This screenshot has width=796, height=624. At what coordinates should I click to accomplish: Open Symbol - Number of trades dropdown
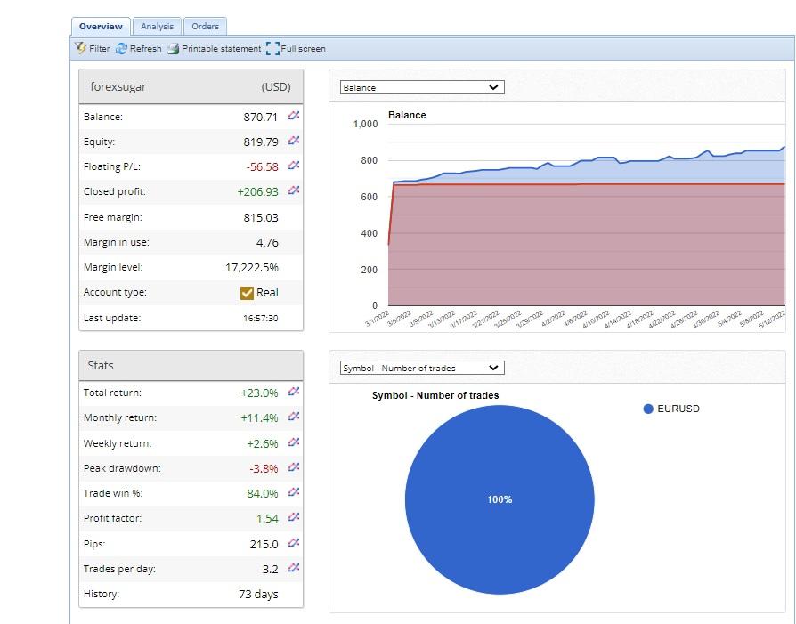422,368
